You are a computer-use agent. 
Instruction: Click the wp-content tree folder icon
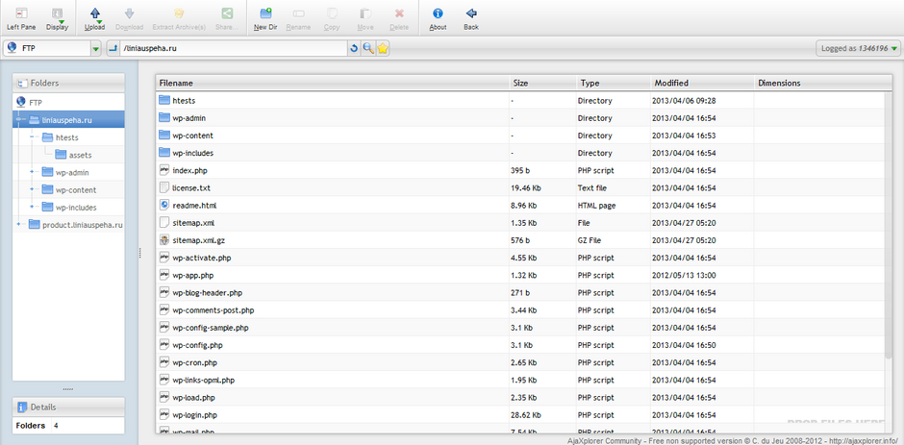[47, 189]
